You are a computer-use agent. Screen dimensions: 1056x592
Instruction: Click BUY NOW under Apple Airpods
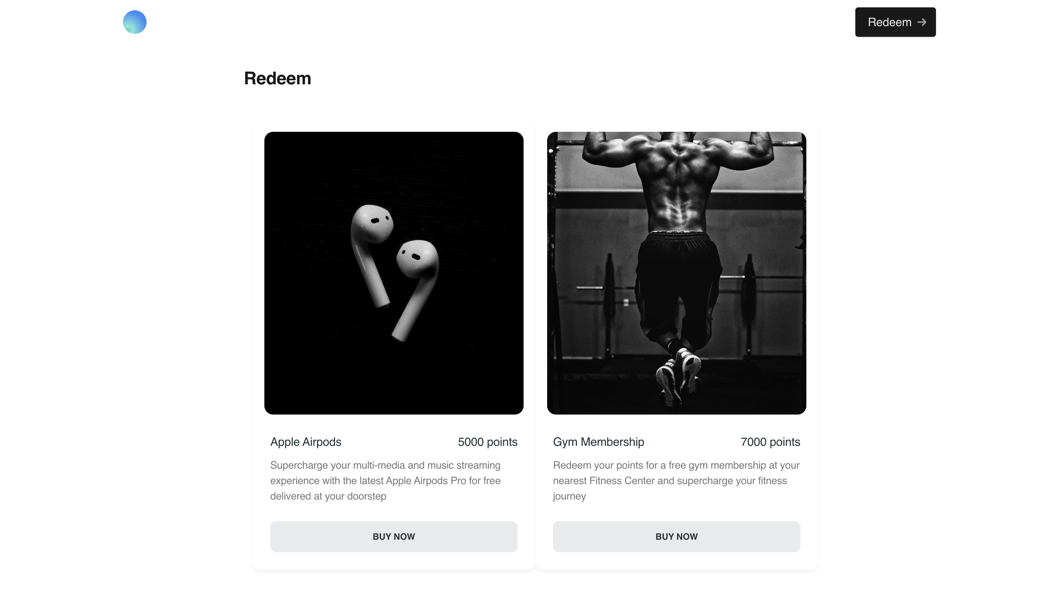click(394, 537)
